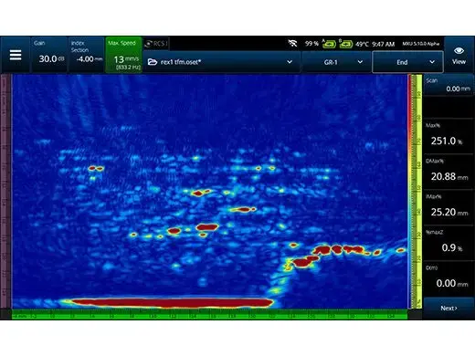The width and height of the screenshot is (475, 356).
Task: Select the Max% 251.0 reading
Action: [x=449, y=136]
